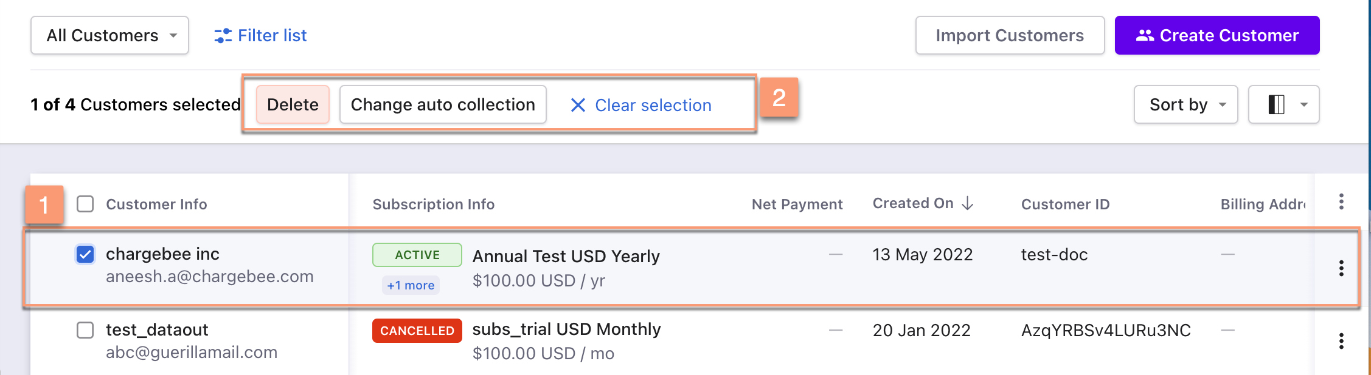The width and height of the screenshot is (1371, 375).
Task: Open the table header kebab menu
Action: pos(1341,202)
